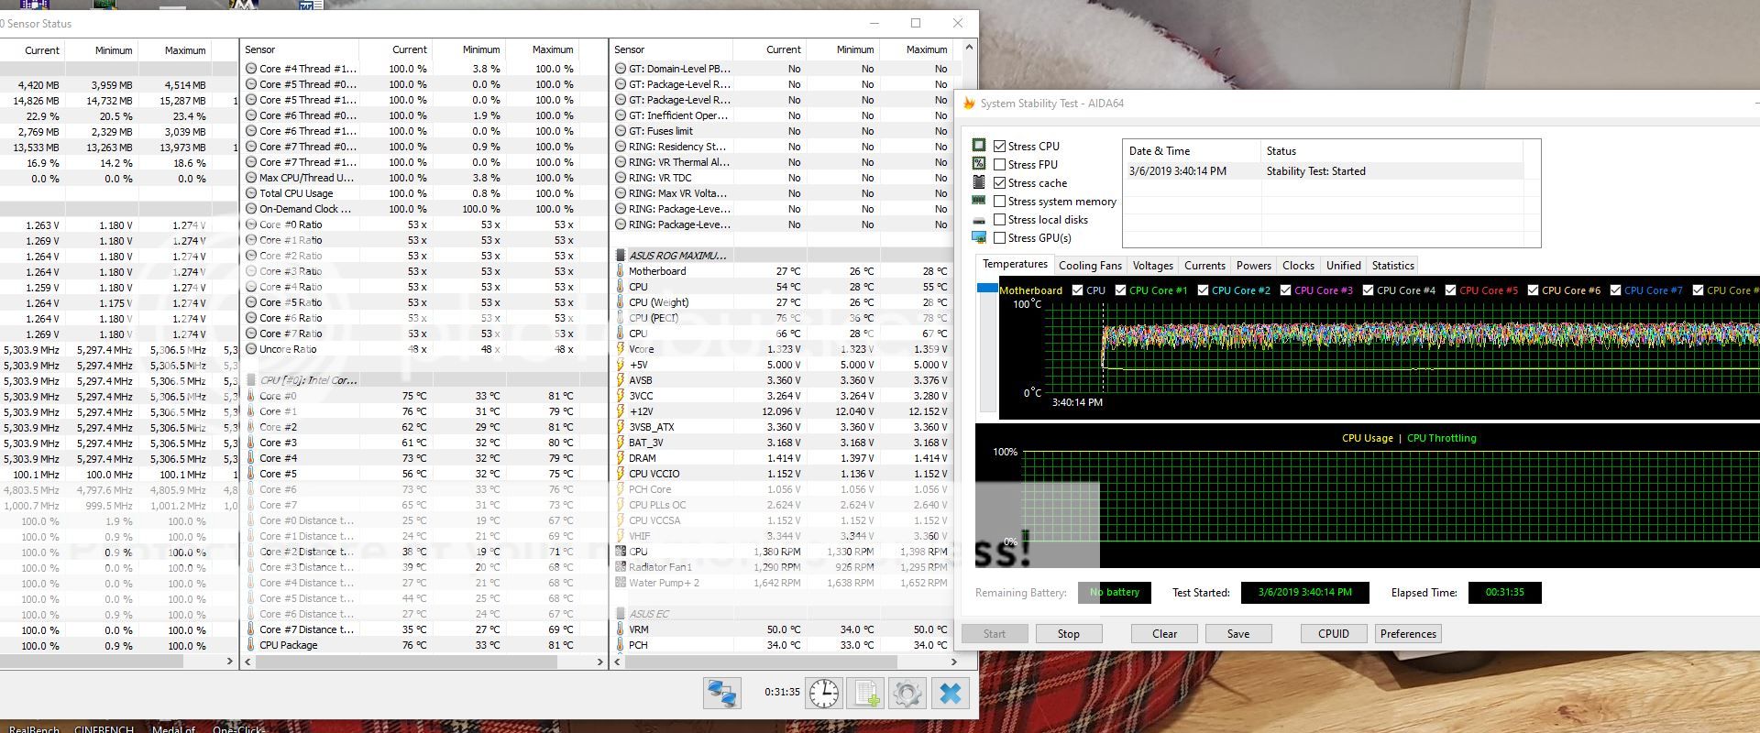Click the CPU chip icon beside Stress CPU
This screenshot has width=1760, height=733.
click(x=979, y=146)
